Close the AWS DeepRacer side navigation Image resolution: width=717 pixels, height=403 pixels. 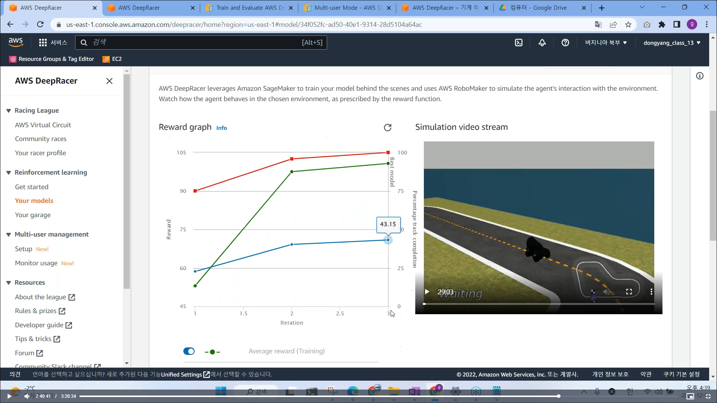click(109, 81)
